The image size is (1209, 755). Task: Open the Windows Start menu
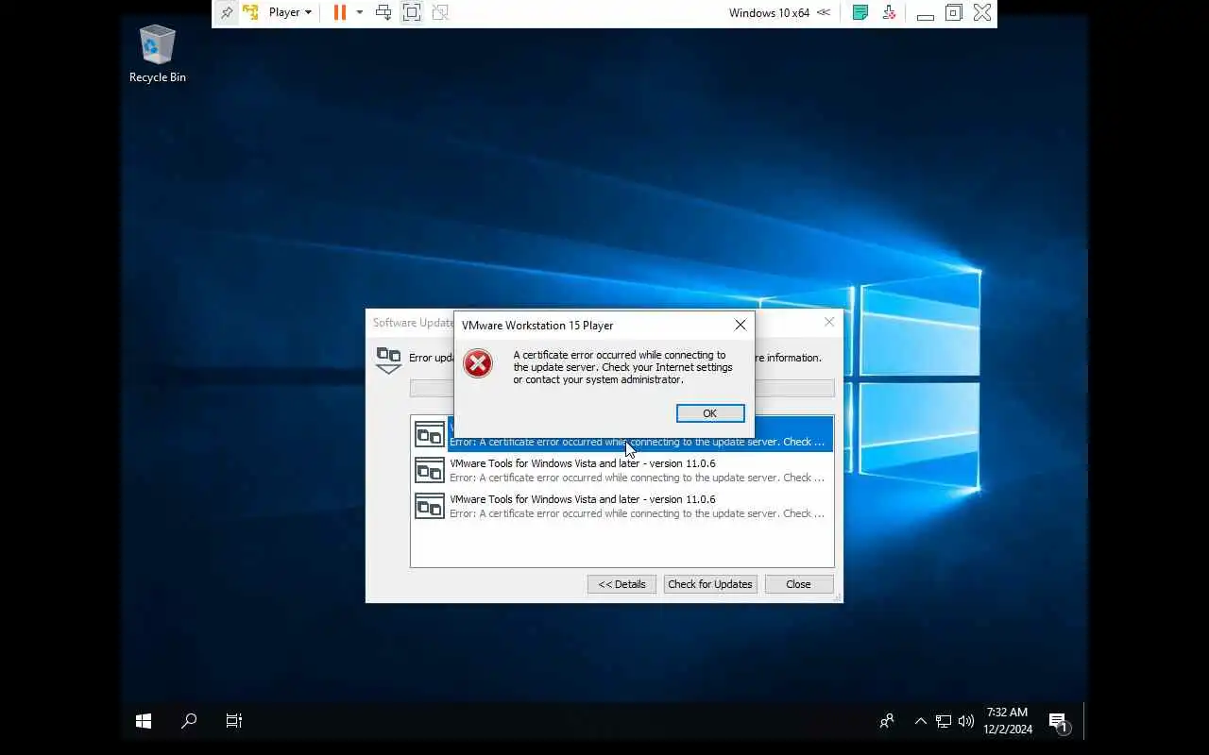tap(144, 721)
